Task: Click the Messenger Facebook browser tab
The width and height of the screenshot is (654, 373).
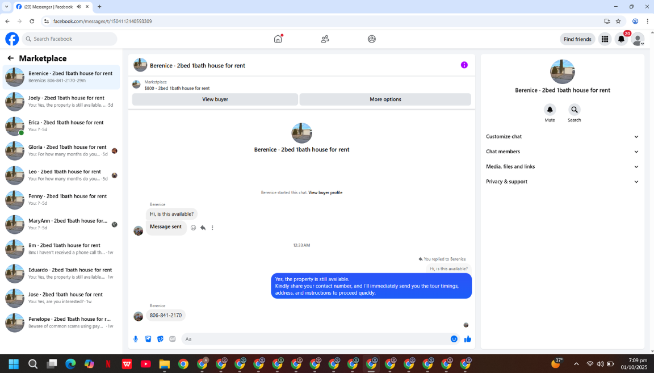Action: point(53,7)
